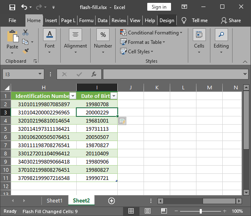Open the Help tab

click(x=150, y=20)
